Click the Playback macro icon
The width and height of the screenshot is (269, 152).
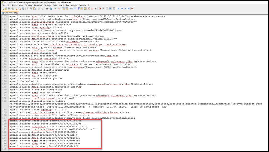pos(107,9)
